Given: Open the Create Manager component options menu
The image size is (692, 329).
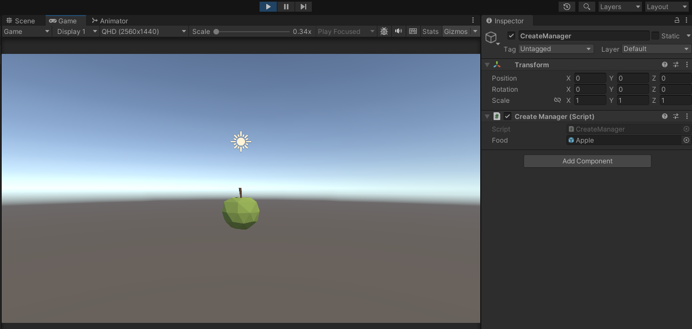Looking at the screenshot, I should click(x=687, y=117).
